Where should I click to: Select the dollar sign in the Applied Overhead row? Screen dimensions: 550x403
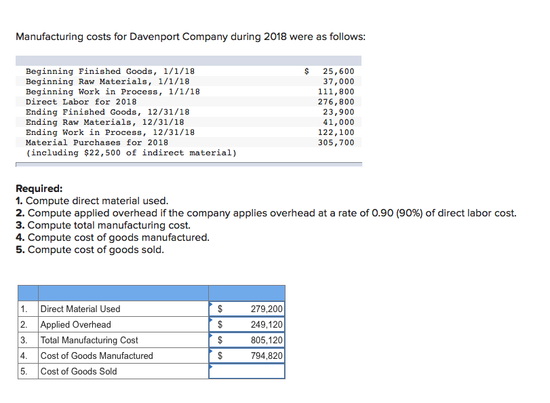tap(221, 324)
